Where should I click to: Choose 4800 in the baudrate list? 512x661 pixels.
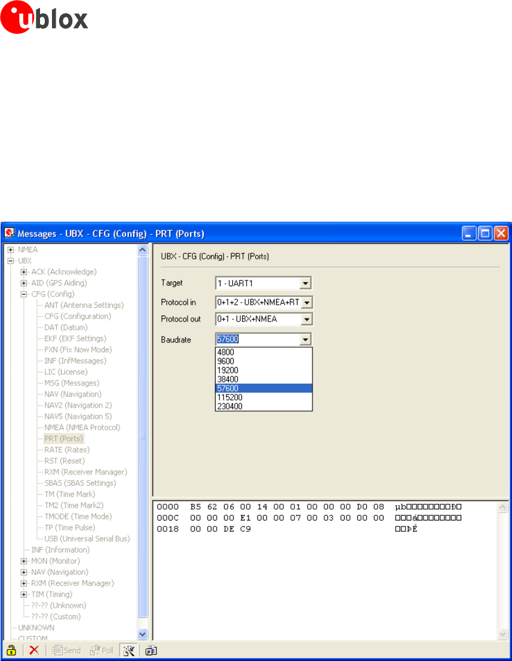point(264,352)
